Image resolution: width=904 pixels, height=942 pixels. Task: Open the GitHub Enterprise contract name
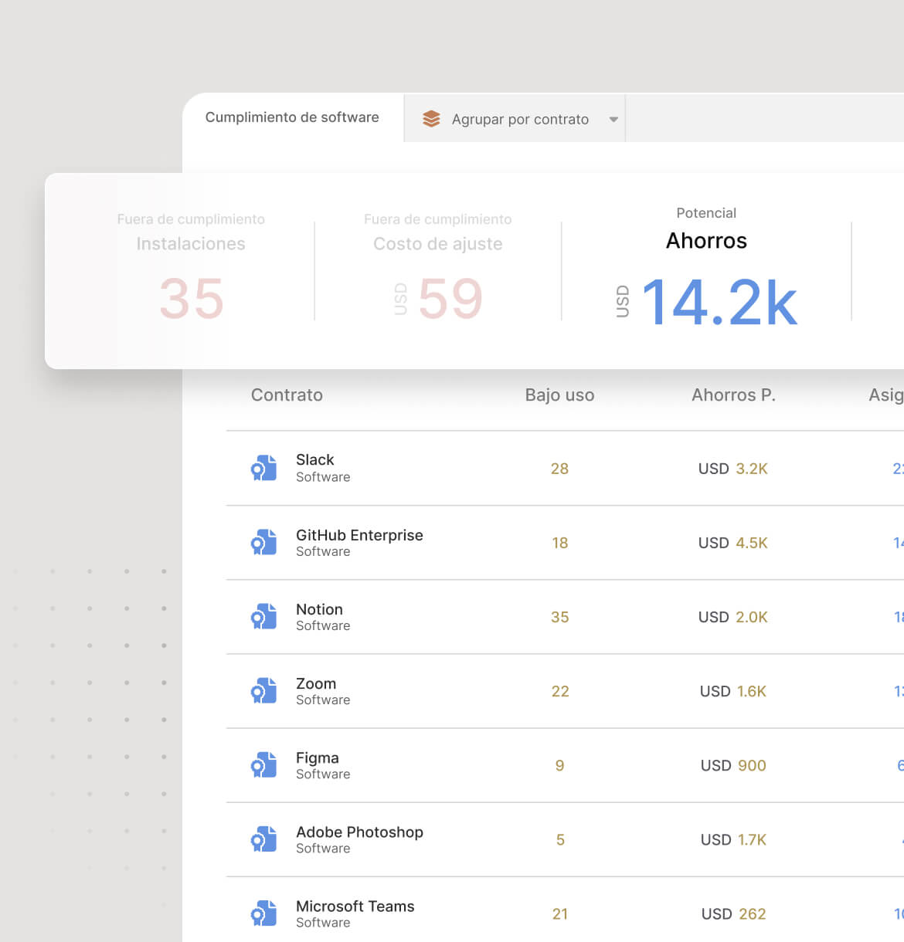tap(359, 535)
